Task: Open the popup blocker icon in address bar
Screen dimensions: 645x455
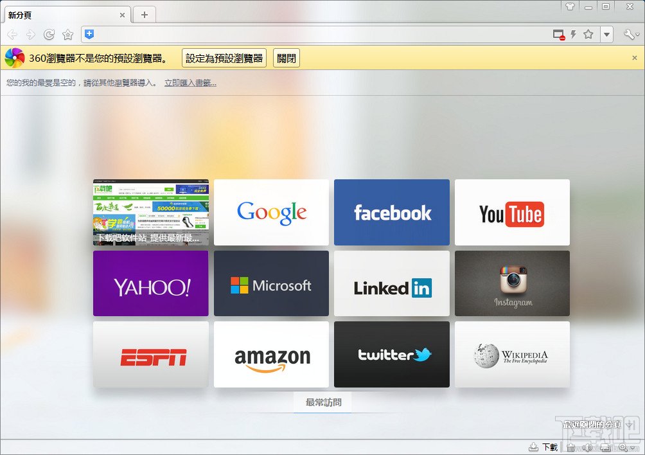Action: point(559,35)
